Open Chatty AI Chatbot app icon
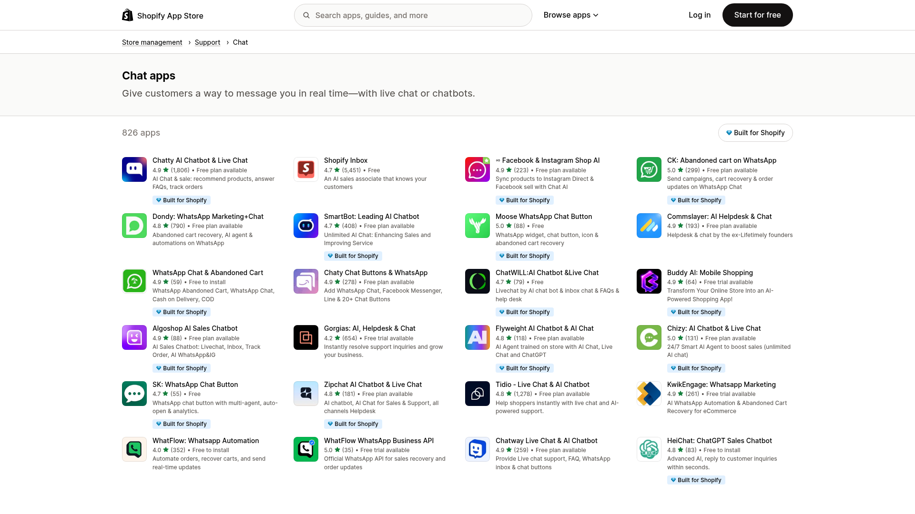The width and height of the screenshot is (915, 514). pyautogui.click(x=134, y=169)
